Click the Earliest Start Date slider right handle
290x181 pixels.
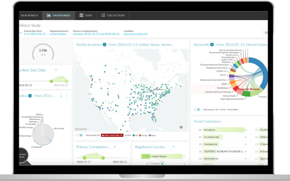[67, 81]
